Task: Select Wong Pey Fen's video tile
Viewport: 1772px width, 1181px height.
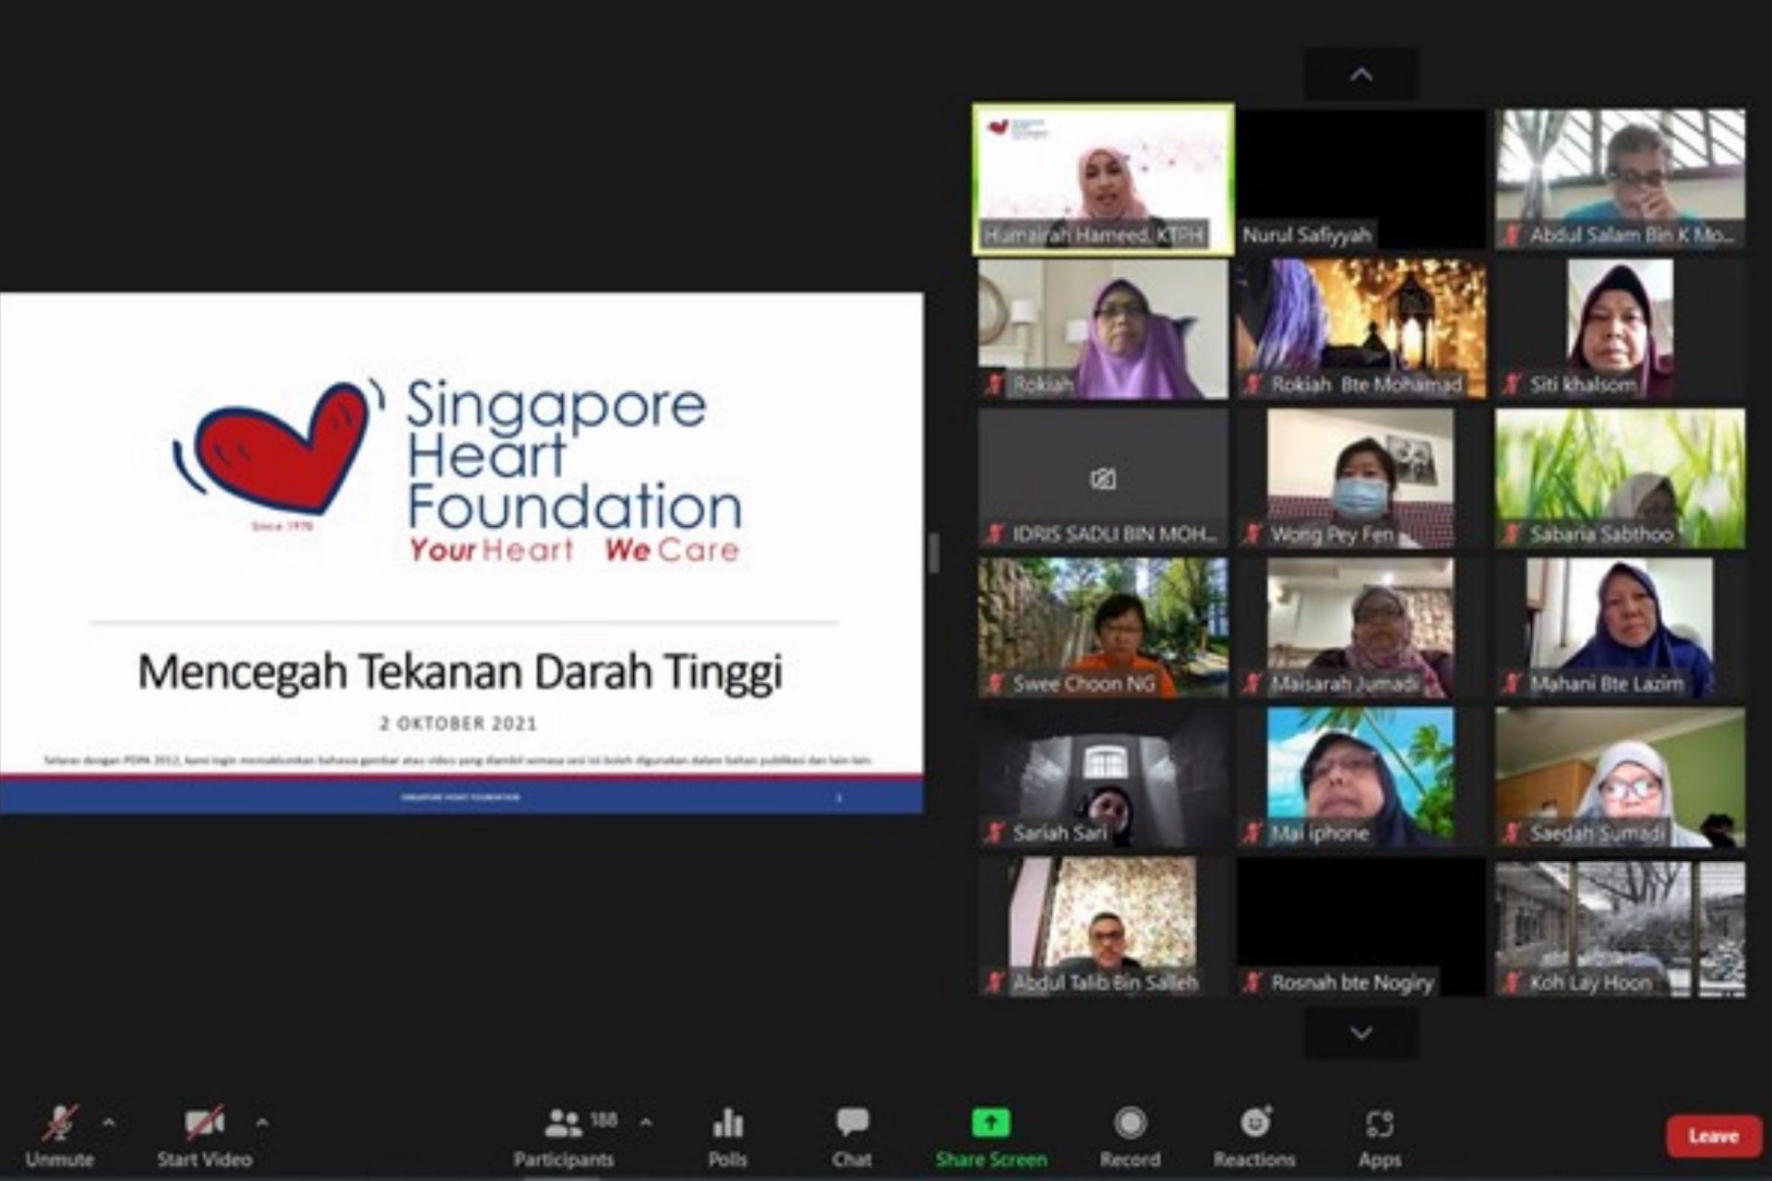Action: [x=1360, y=475]
